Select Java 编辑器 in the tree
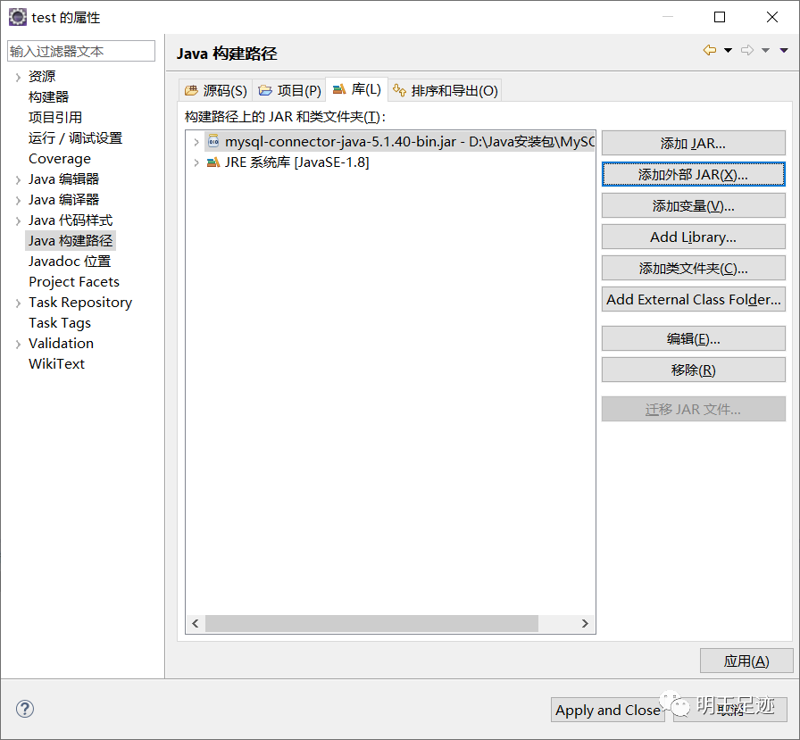The width and height of the screenshot is (800, 740). pos(63,179)
